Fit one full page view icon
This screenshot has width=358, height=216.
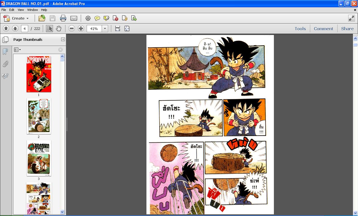point(127,28)
